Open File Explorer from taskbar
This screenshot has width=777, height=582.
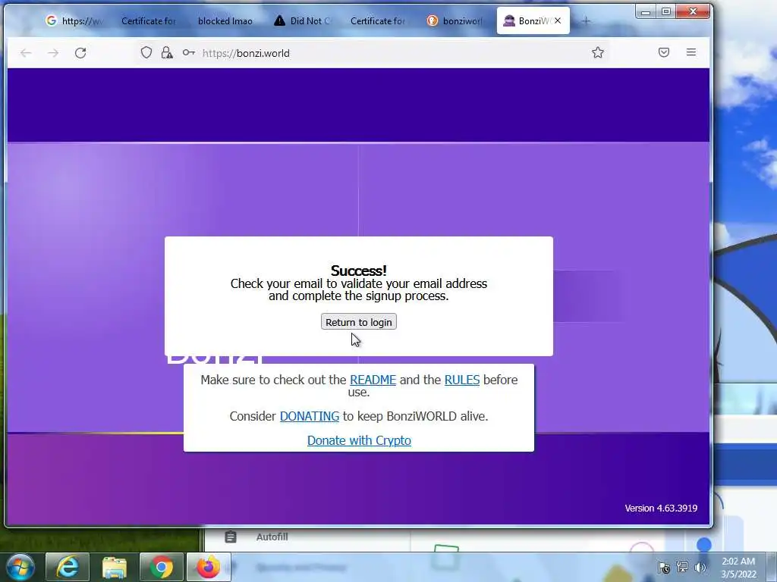(x=115, y=567)
